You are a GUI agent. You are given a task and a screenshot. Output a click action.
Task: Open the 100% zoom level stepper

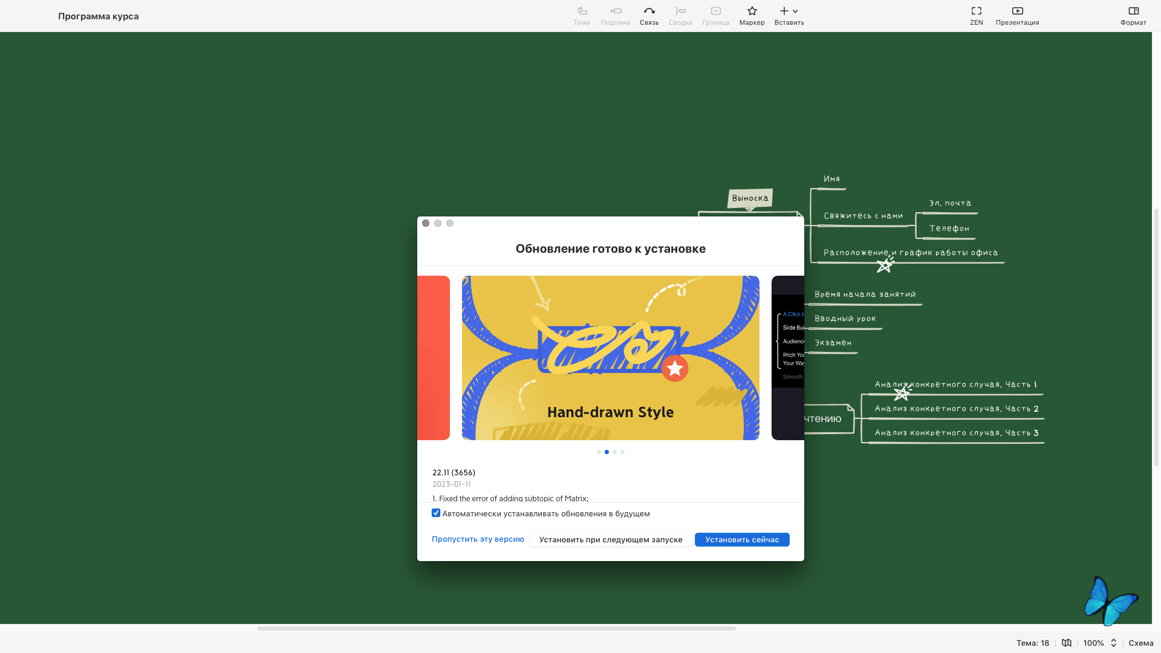coord(1113,643)
